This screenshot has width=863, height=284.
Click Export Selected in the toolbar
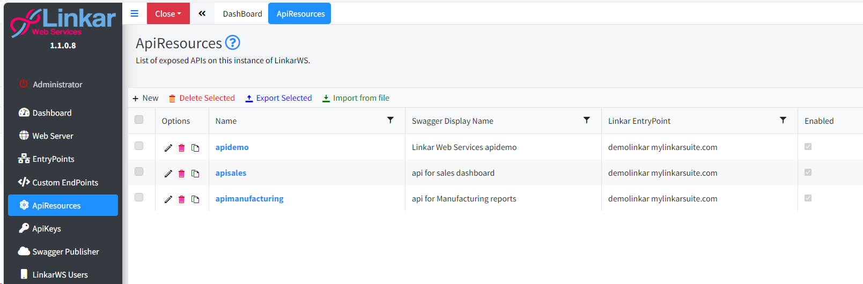click(278, 98)
